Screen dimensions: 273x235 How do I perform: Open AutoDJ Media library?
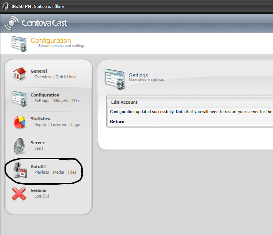click(x=59, y=172)
